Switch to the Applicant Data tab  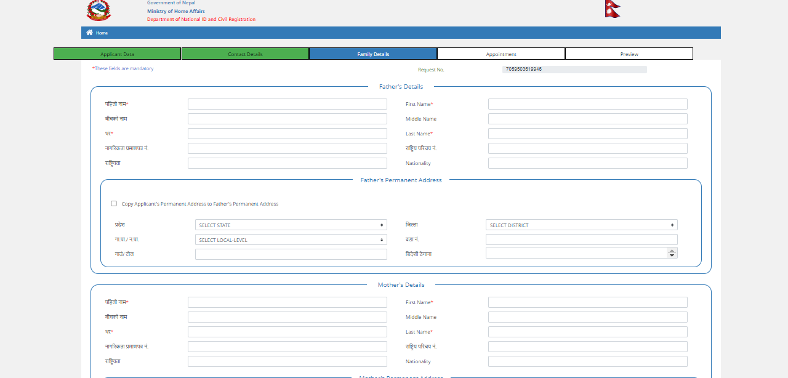point(117,54)
